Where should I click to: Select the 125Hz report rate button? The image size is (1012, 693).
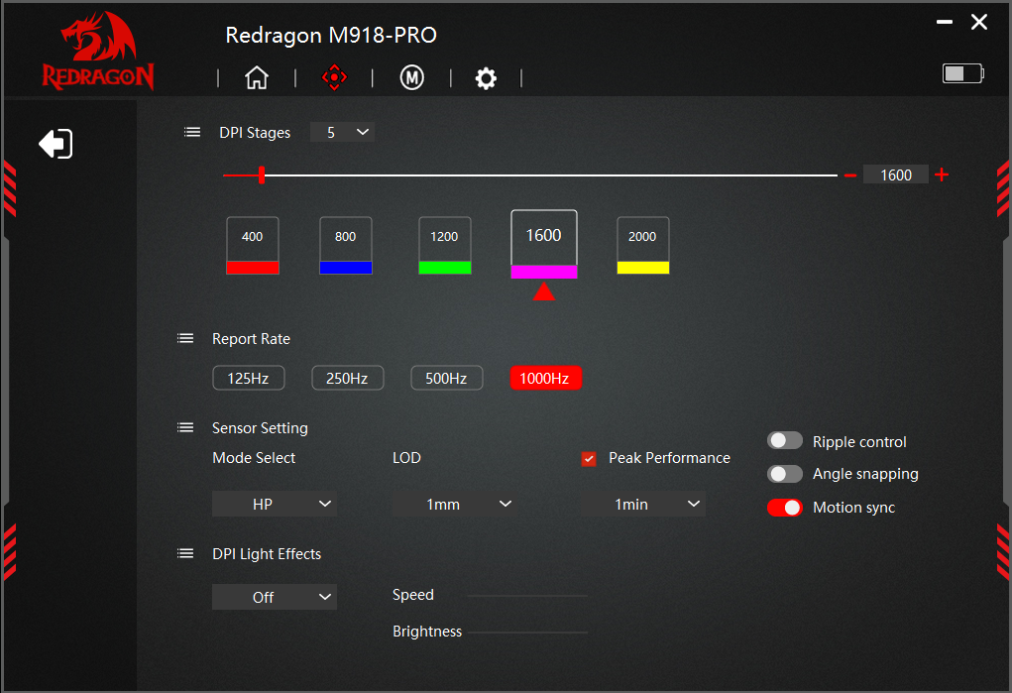(x=248, y=379)
